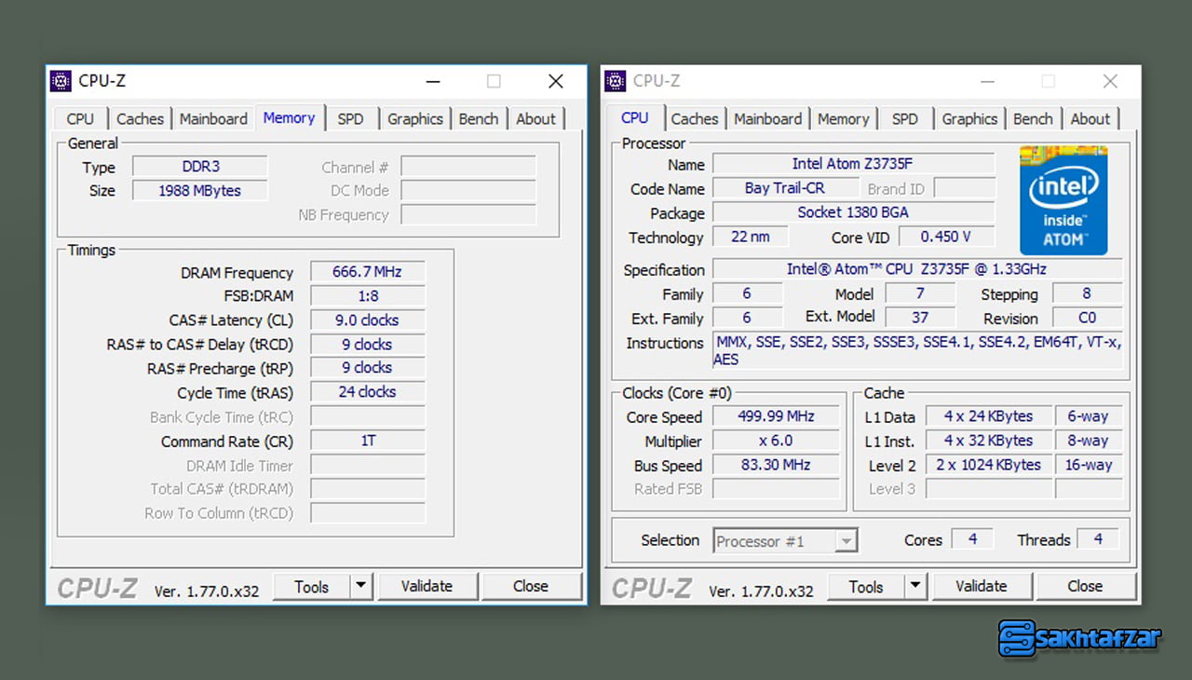This screenshot has width=1192, height=680.
Task: Close the left CPU-Z window with the X
Action: click(x=555, y=81)
